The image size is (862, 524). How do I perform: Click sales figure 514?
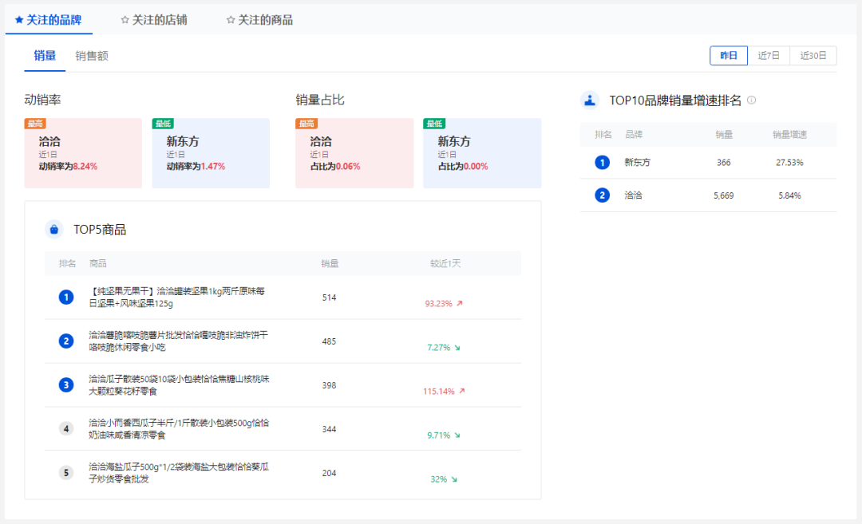[330, 297]
